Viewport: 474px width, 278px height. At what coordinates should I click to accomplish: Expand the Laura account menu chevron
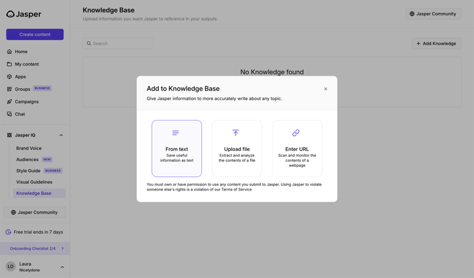pyautogui.click(x=62, y=267)
